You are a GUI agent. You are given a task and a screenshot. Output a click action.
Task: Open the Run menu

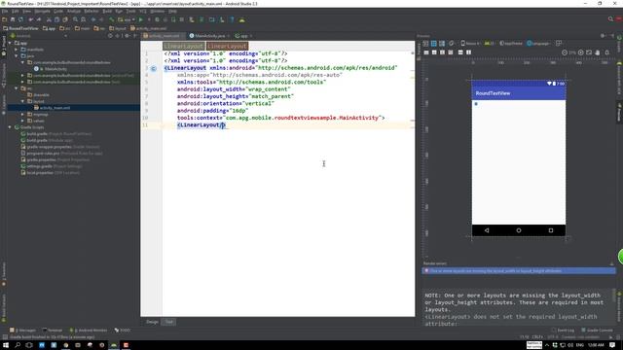point(119,11)
